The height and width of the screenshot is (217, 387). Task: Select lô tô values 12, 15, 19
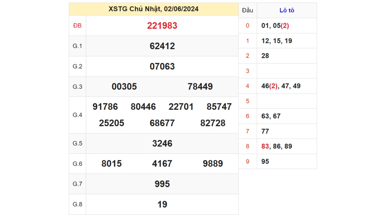[277, 41]
